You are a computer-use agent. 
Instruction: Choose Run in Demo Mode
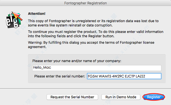click(x=121, y=97)
